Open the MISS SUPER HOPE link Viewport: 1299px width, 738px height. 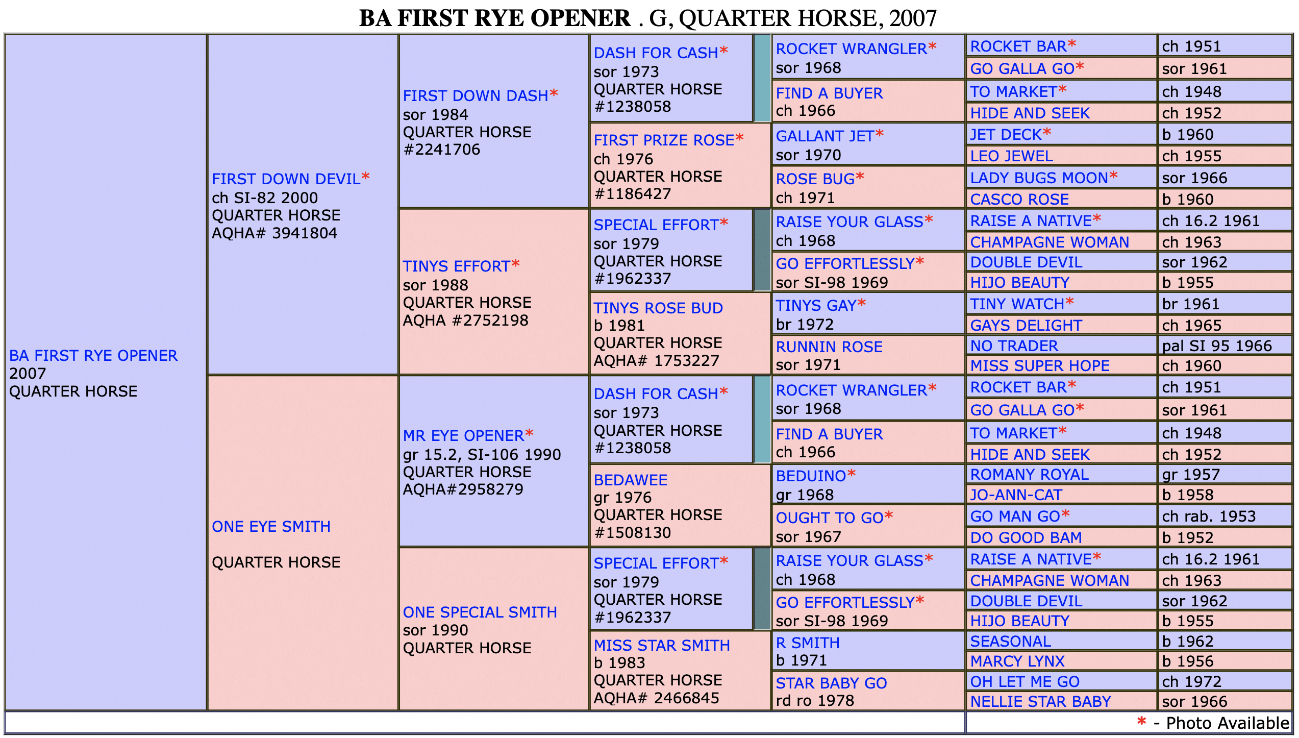point(1040,365)
